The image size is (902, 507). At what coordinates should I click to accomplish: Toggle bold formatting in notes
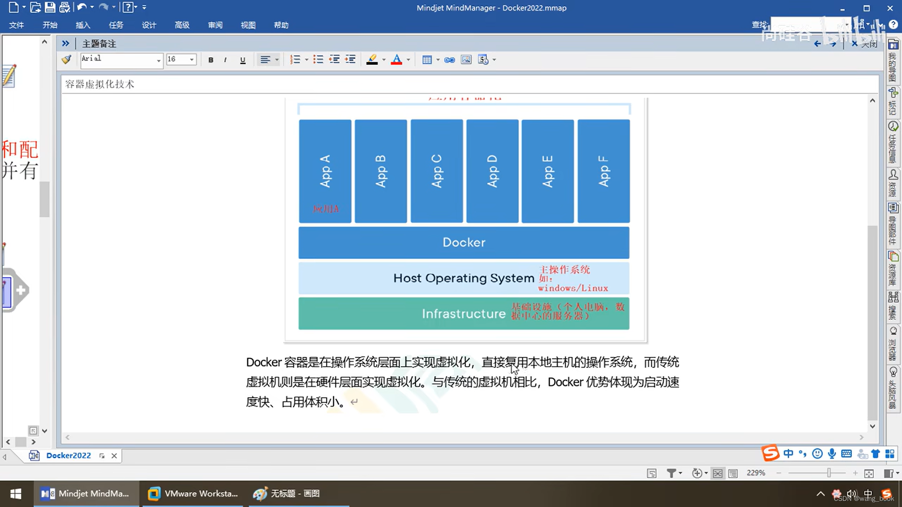211,60
